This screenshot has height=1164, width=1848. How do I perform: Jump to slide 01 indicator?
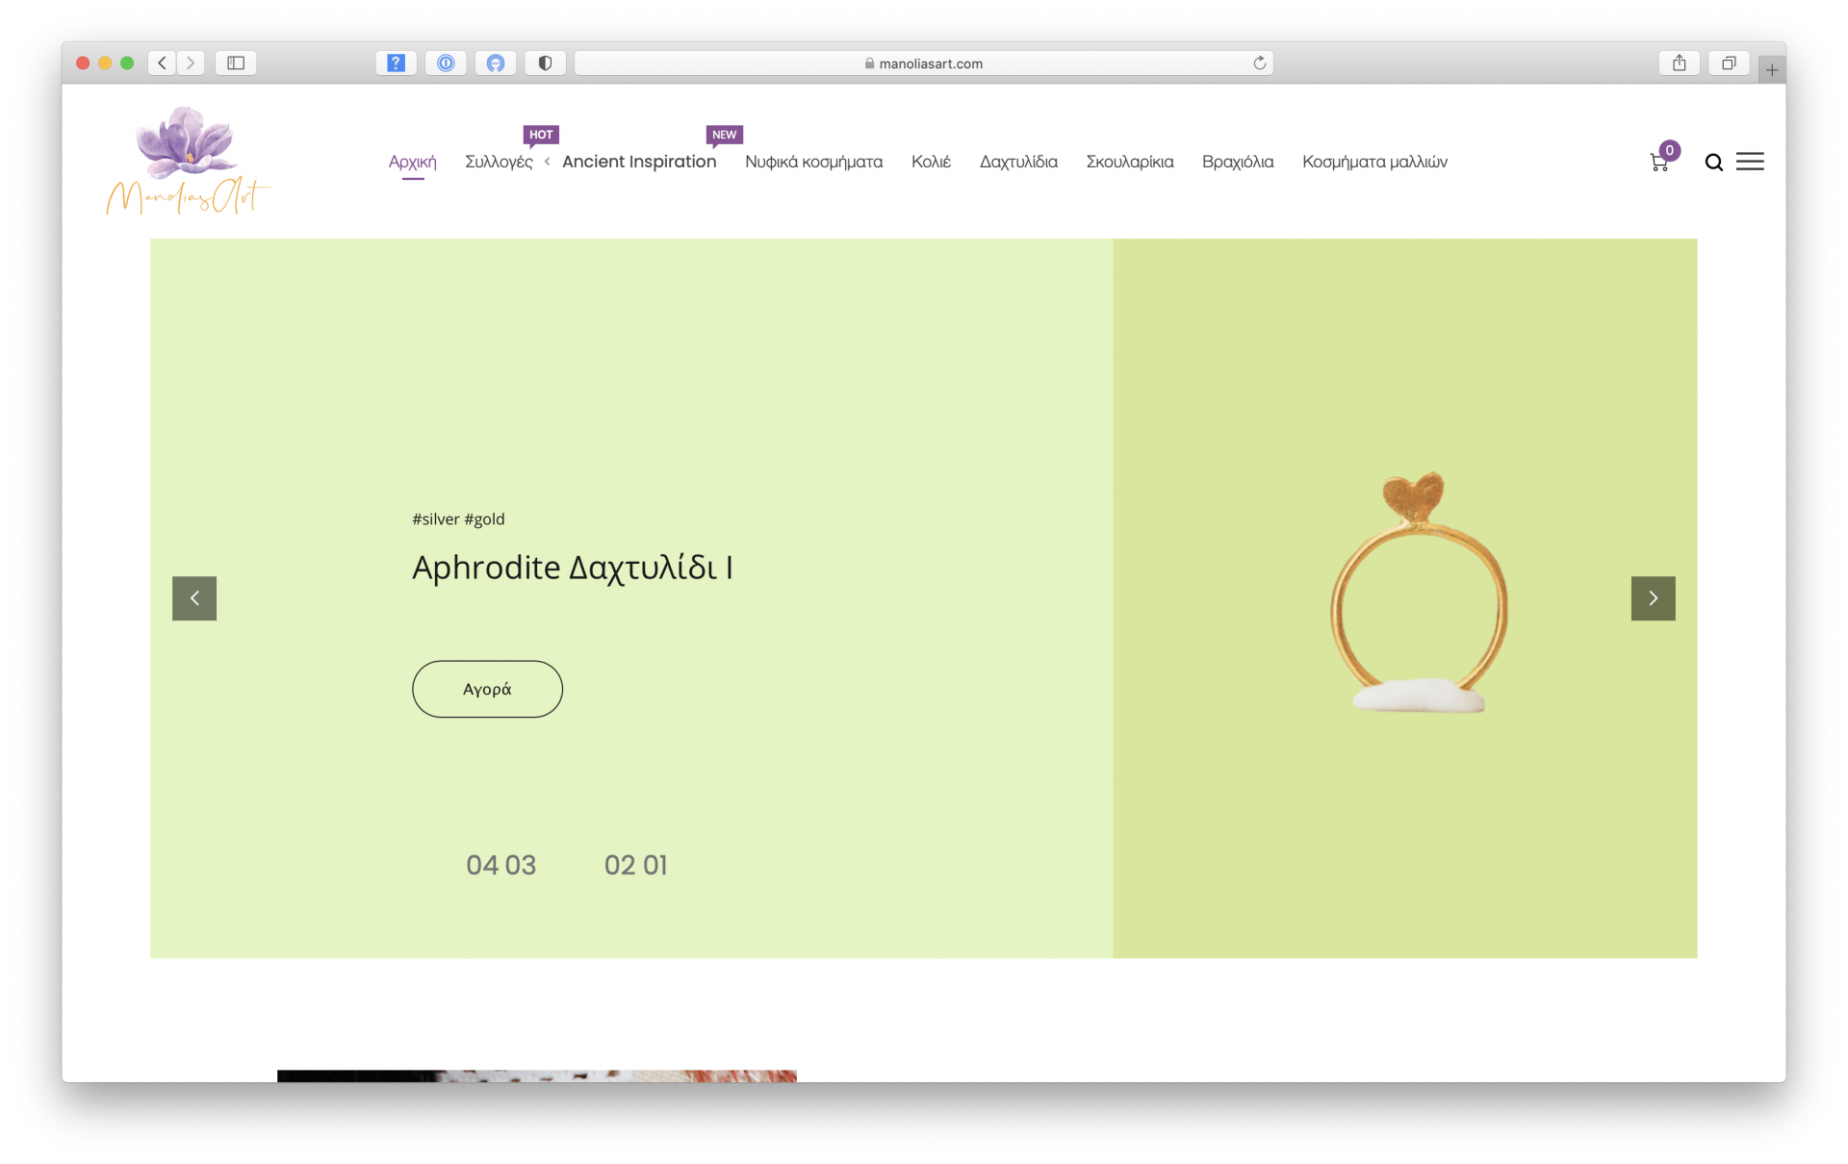pyautogui.click(x=655, y=865)
